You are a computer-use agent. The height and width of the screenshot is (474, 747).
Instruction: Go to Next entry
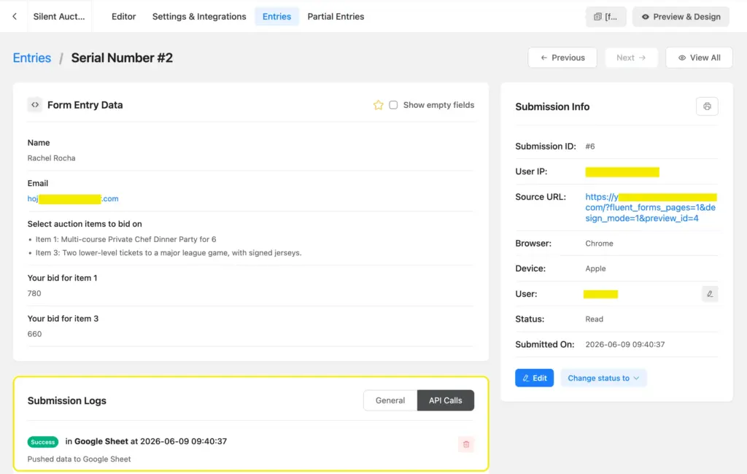click(631, 58)
